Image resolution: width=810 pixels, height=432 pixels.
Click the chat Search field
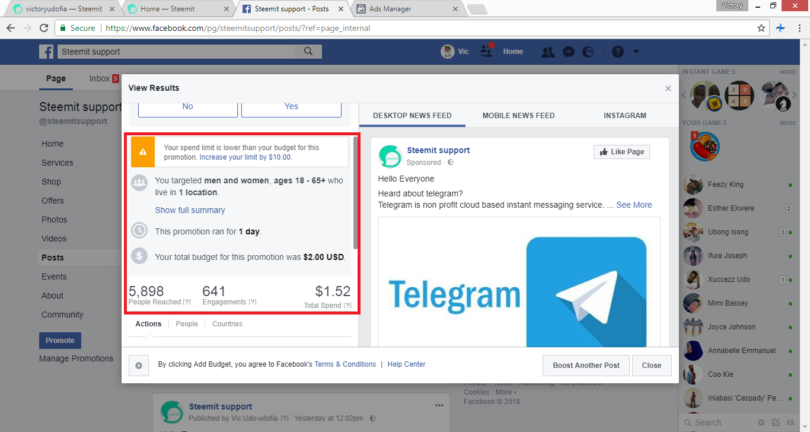717,423
